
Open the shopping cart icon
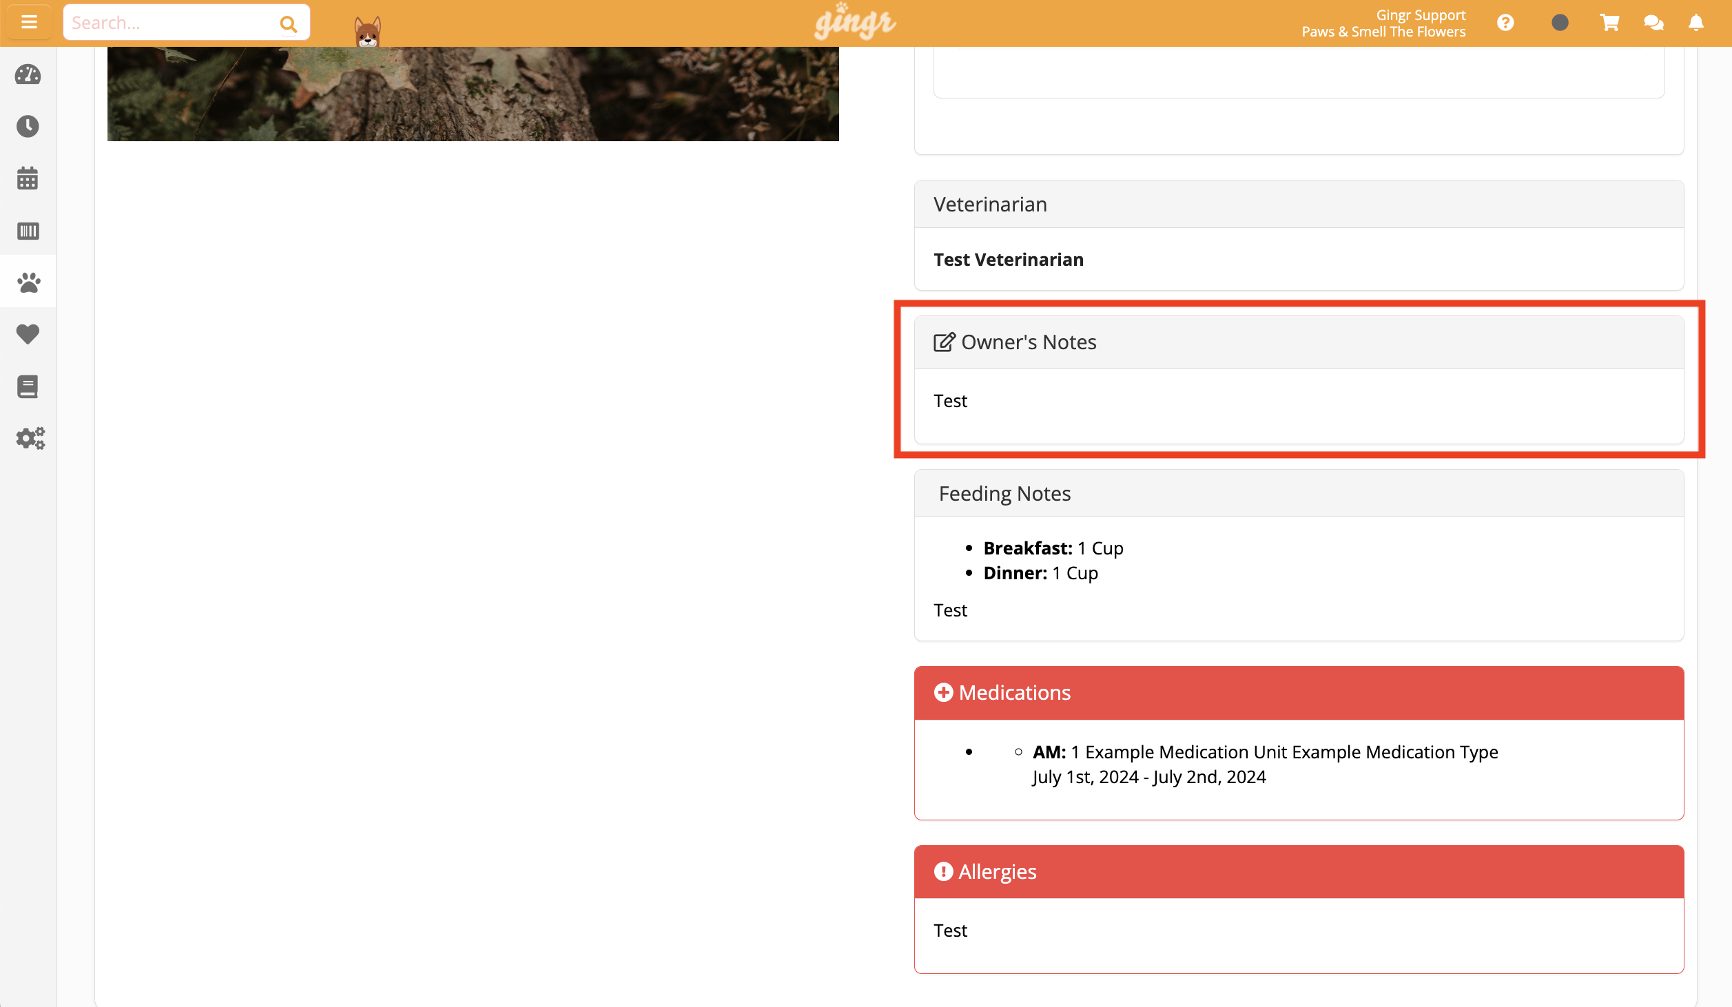1609,23
